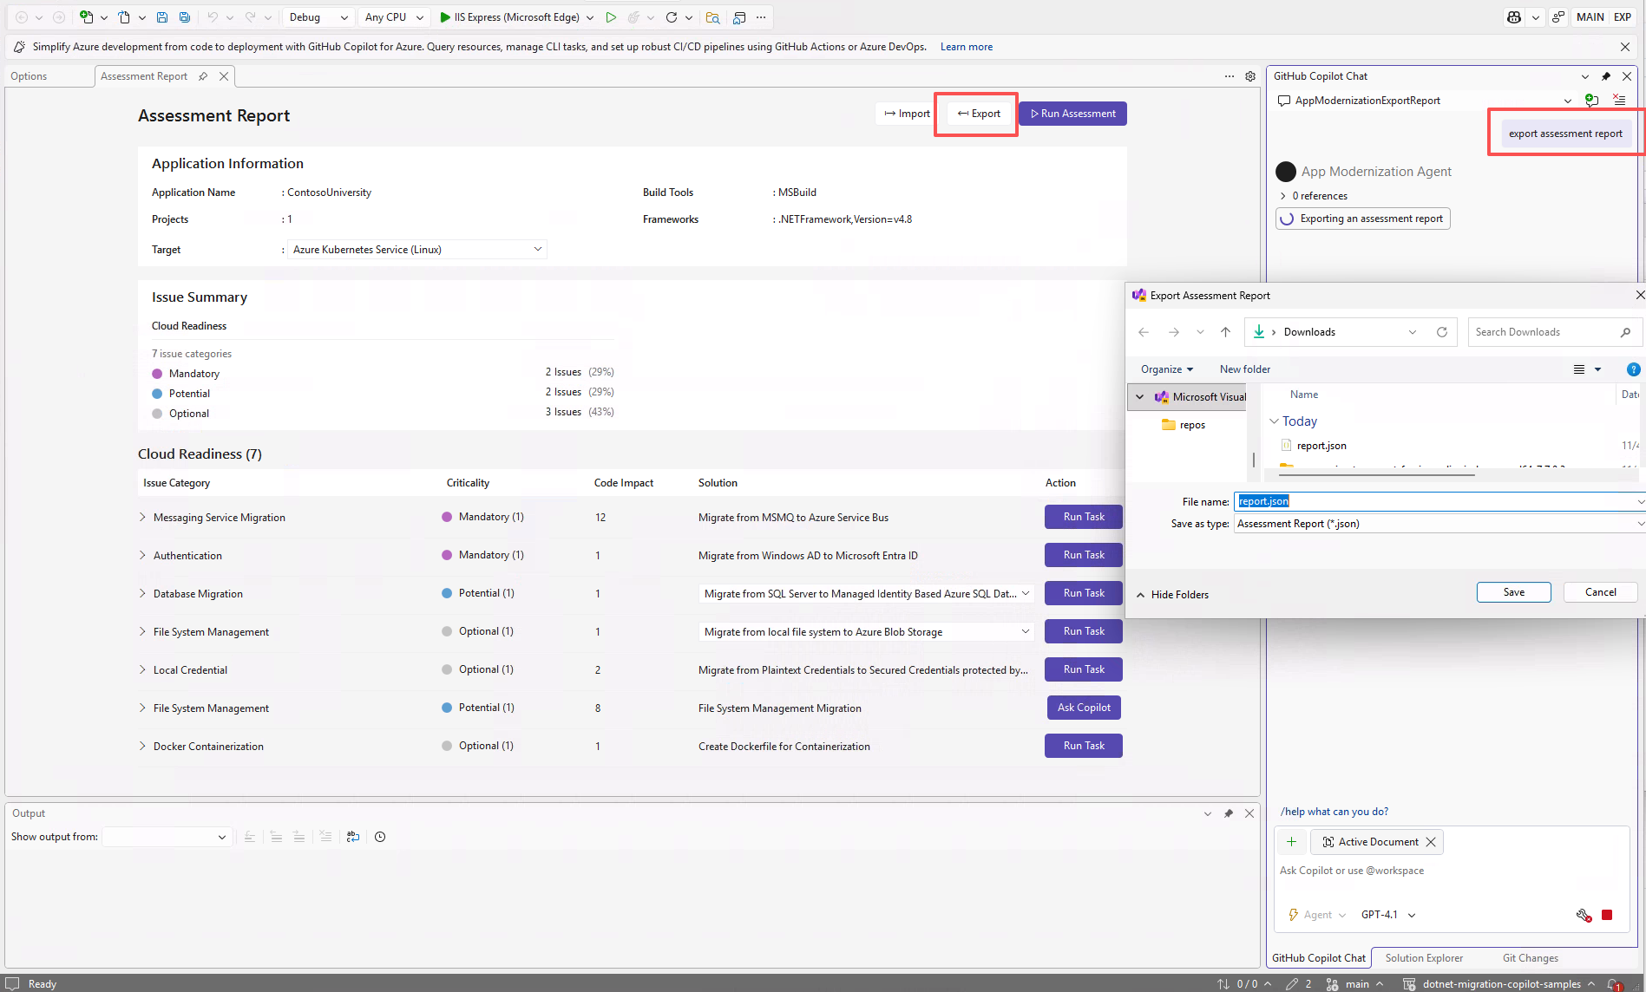
Task: Open the Save as type dropdown
Action: (x=1439, y=524)
